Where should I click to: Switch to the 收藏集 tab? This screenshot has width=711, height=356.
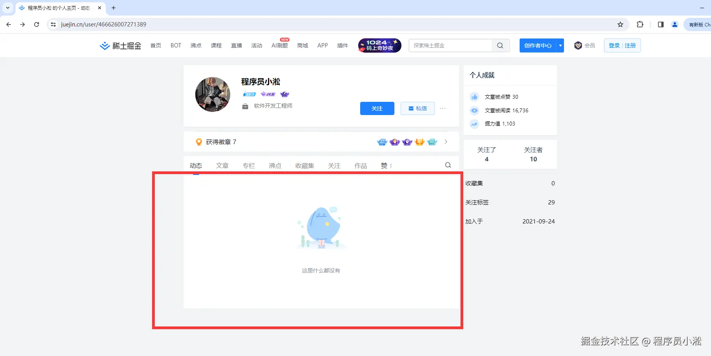[x=305, y=165]
